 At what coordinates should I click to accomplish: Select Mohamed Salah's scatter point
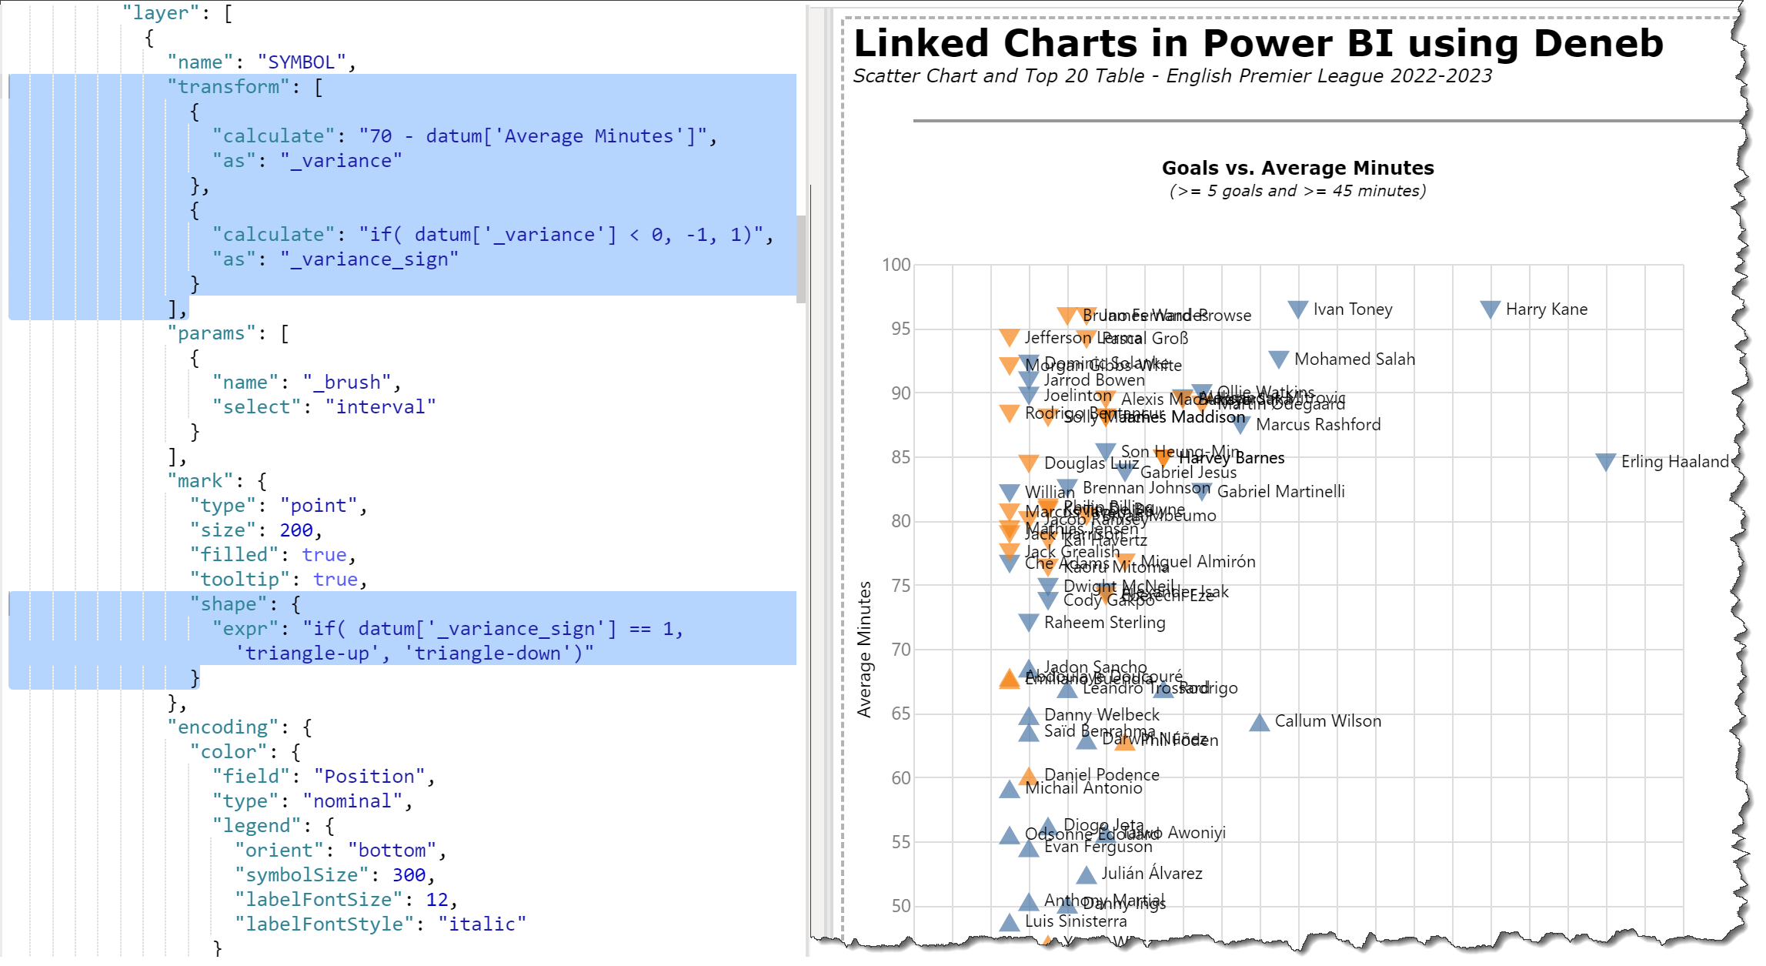[x=1278, y=359]
